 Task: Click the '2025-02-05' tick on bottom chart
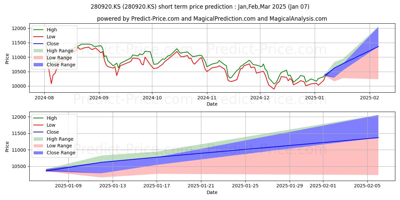coord(367,186)
